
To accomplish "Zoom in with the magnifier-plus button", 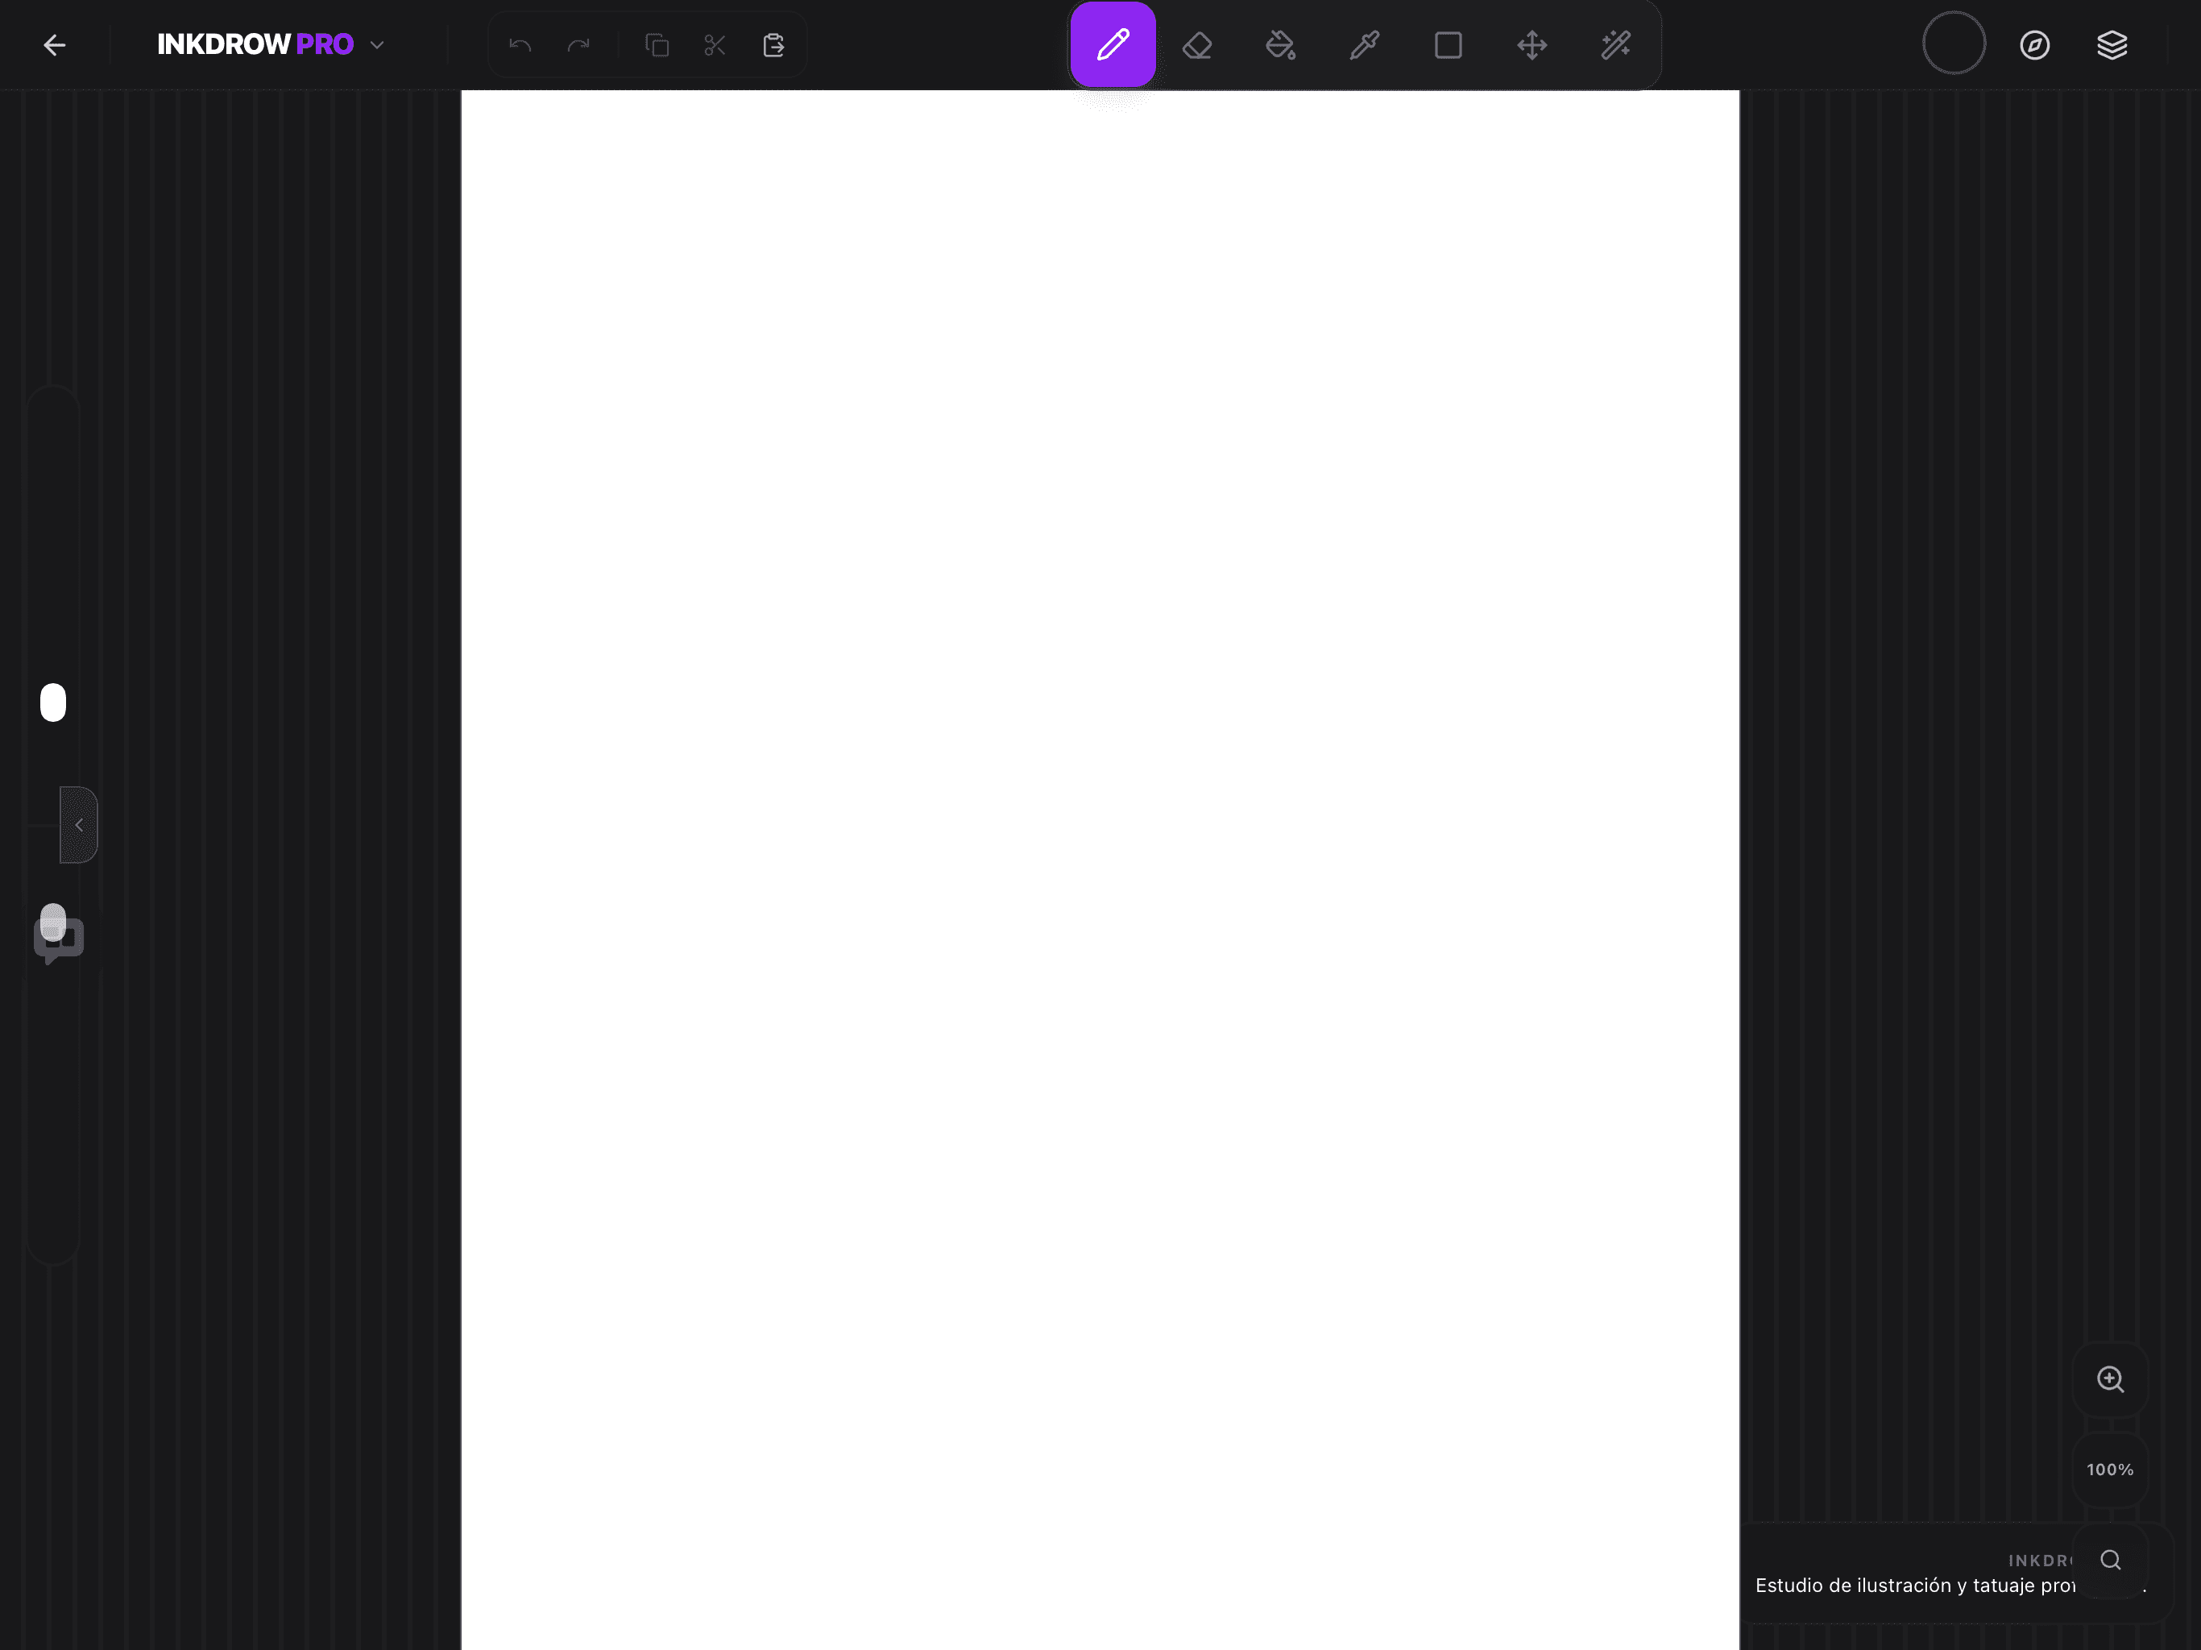I will pos(2109,1379).
